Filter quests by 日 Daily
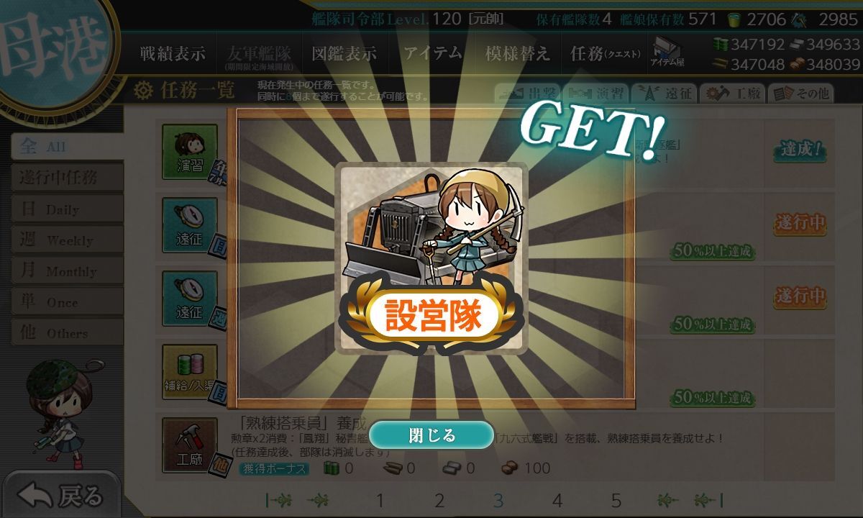863x518 pixels. 67,209
